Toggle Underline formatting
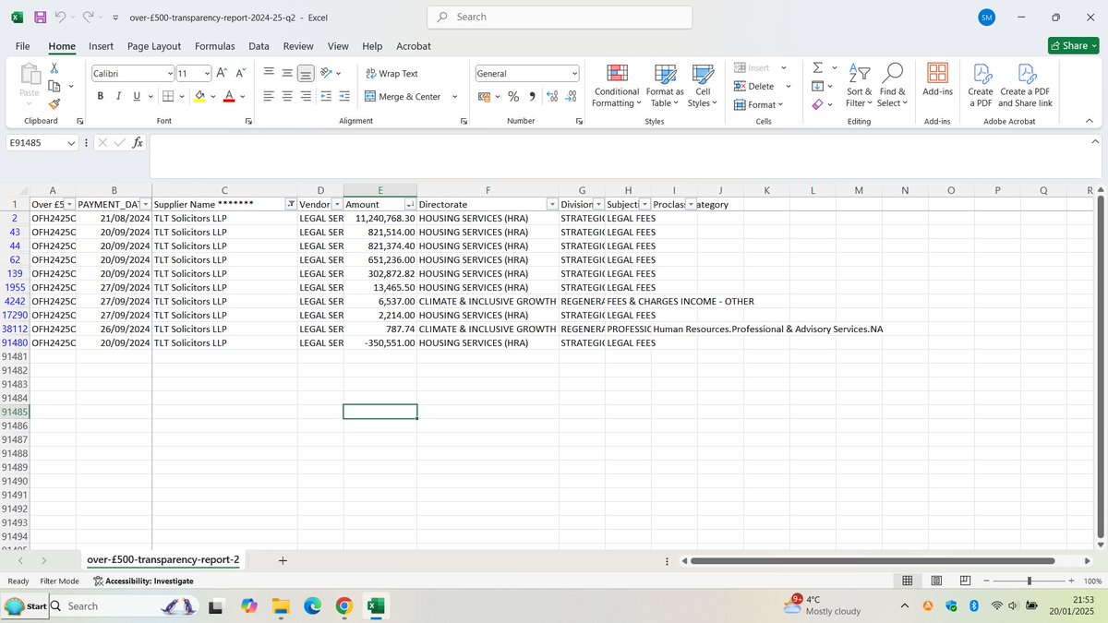1108x623 pixels. [x=137, y=96]
